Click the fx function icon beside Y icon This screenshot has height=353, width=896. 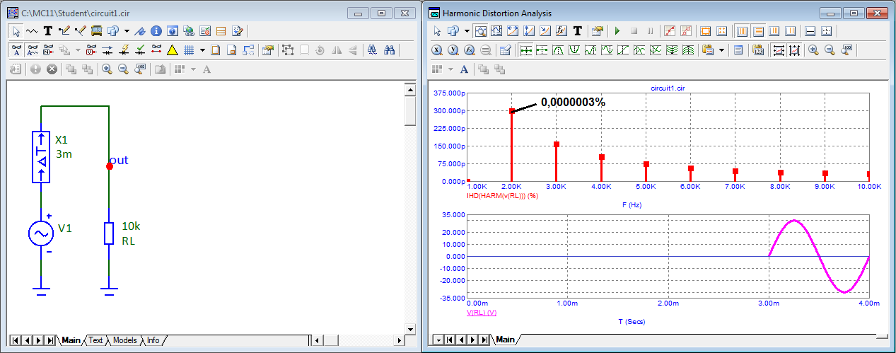click(470, 50)
